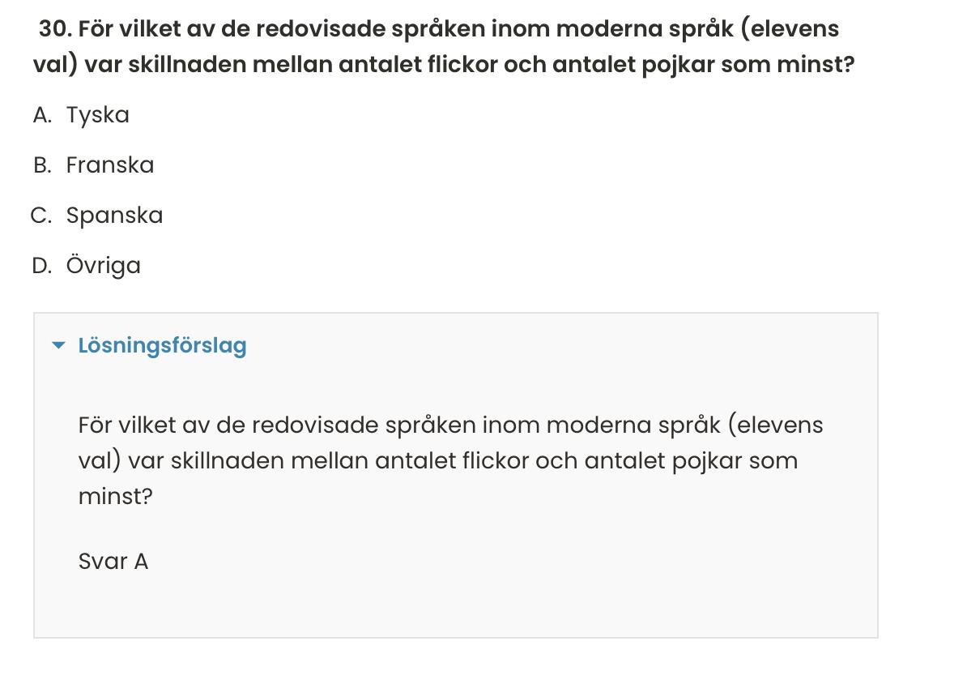The image size is (967, 684).
Task: Click the first line of the solution paragraph
Action: 450,425
